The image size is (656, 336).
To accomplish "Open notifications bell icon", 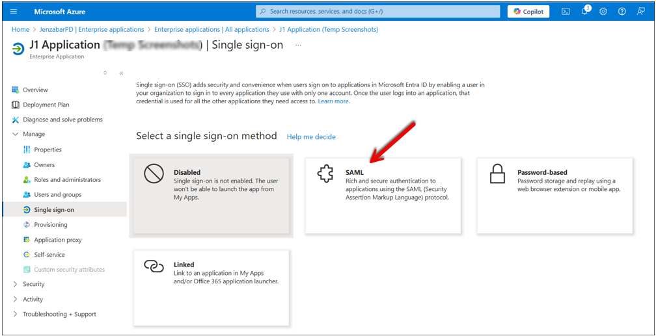I will coord(585,12).
